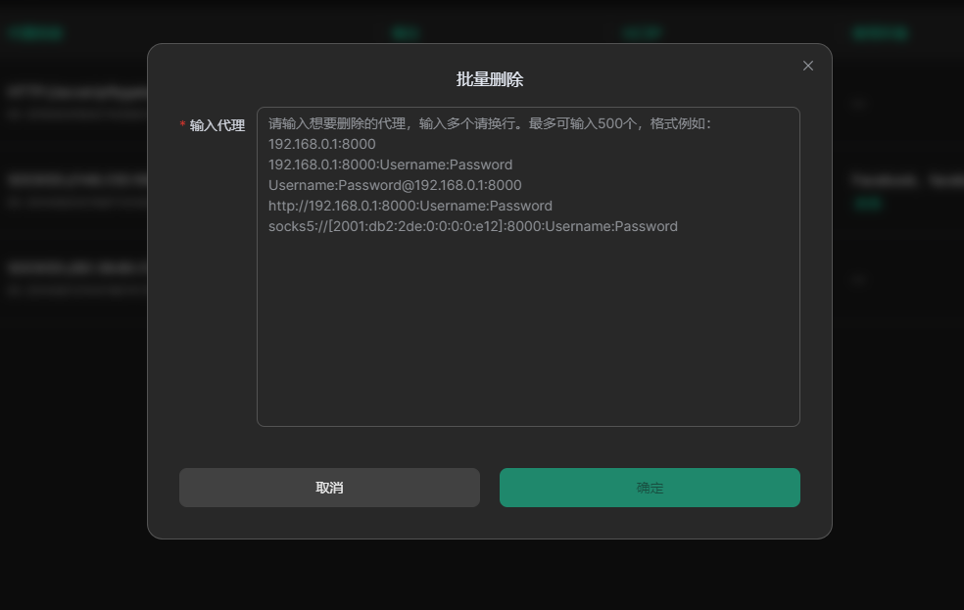Click the Username:Password@192.168.0.1:8000 example line
The width and height of the screenshot is (964, 610).
click(395, 185)
